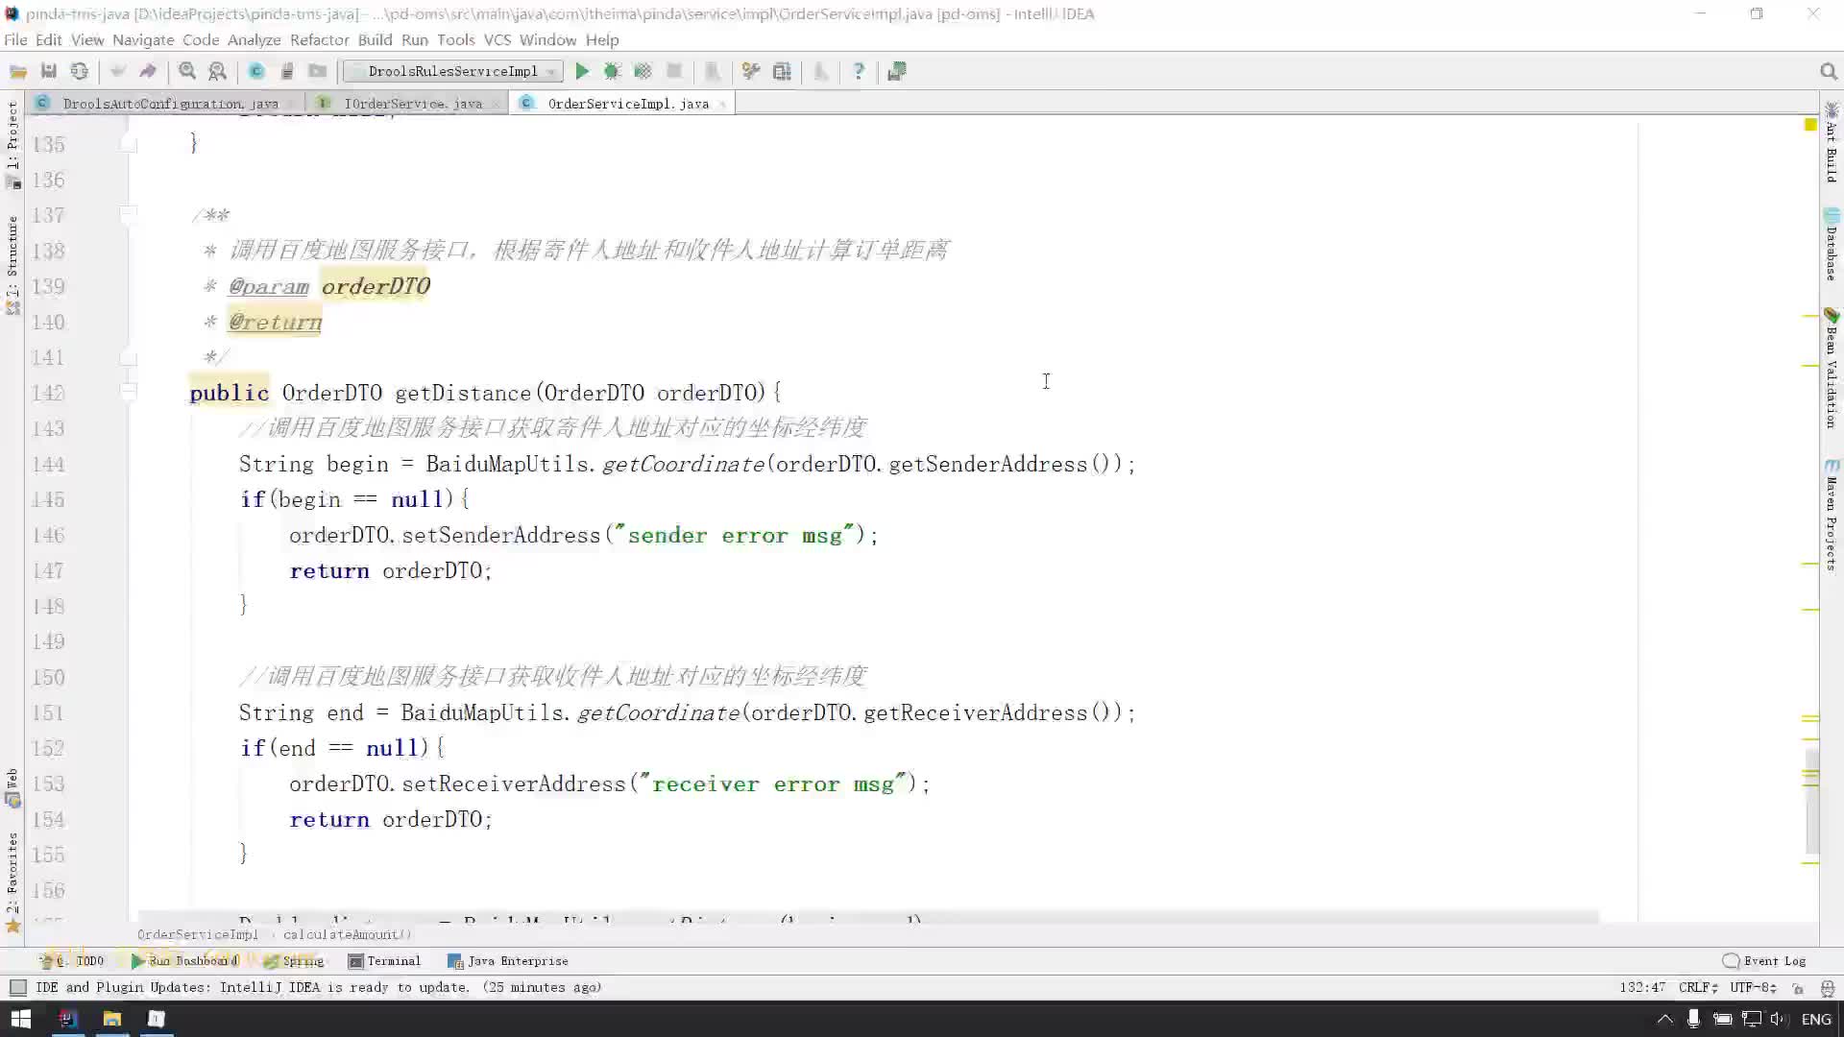Screen dimensions: 1844x1037
Task: Toggle the line 145 code folding marker
Action: point(127,499)
